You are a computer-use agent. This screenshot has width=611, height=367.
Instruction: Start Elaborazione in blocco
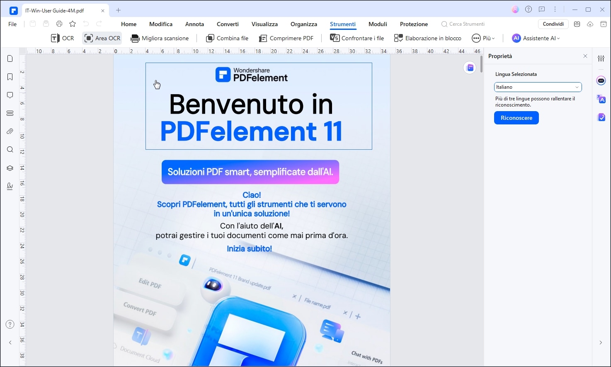point(427,38)
